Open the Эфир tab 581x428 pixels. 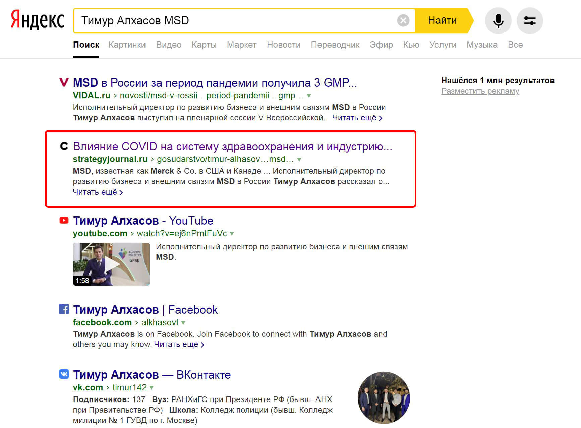tap(381, 45)
